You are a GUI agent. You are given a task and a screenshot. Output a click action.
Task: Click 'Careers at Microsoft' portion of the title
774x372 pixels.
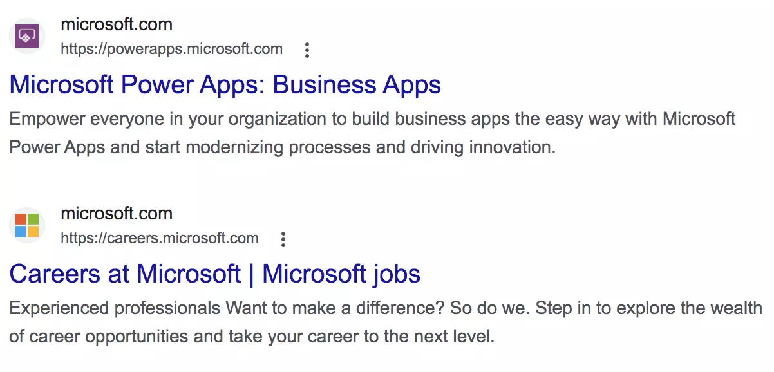125,274
